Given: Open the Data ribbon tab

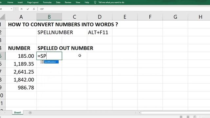Looking at the screenshot, I should click(x=58, y=2).
